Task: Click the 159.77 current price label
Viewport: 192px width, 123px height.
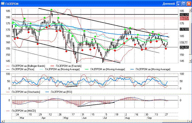Action: point(183,43)
